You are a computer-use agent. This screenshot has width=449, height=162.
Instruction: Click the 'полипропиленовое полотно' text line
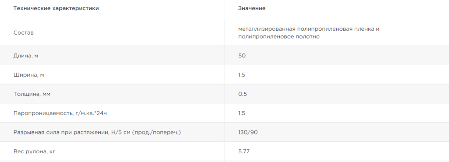pos(279,37)
